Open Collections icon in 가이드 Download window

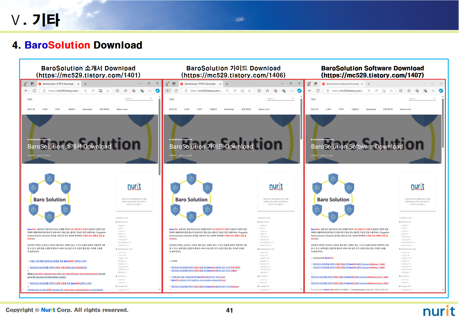[275, 91]
